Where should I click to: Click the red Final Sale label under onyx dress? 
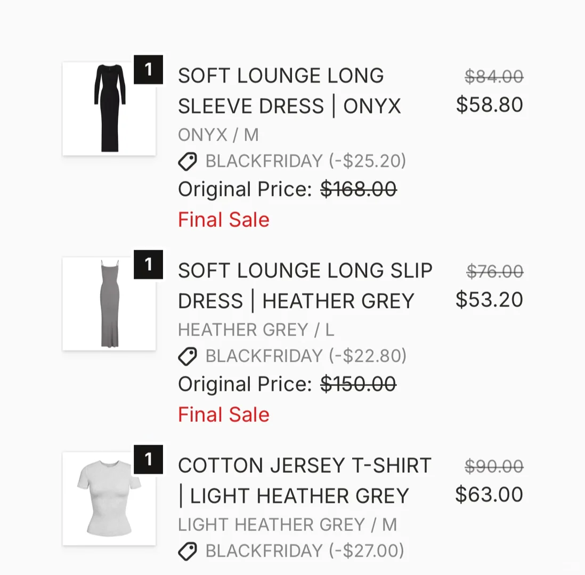224,219
